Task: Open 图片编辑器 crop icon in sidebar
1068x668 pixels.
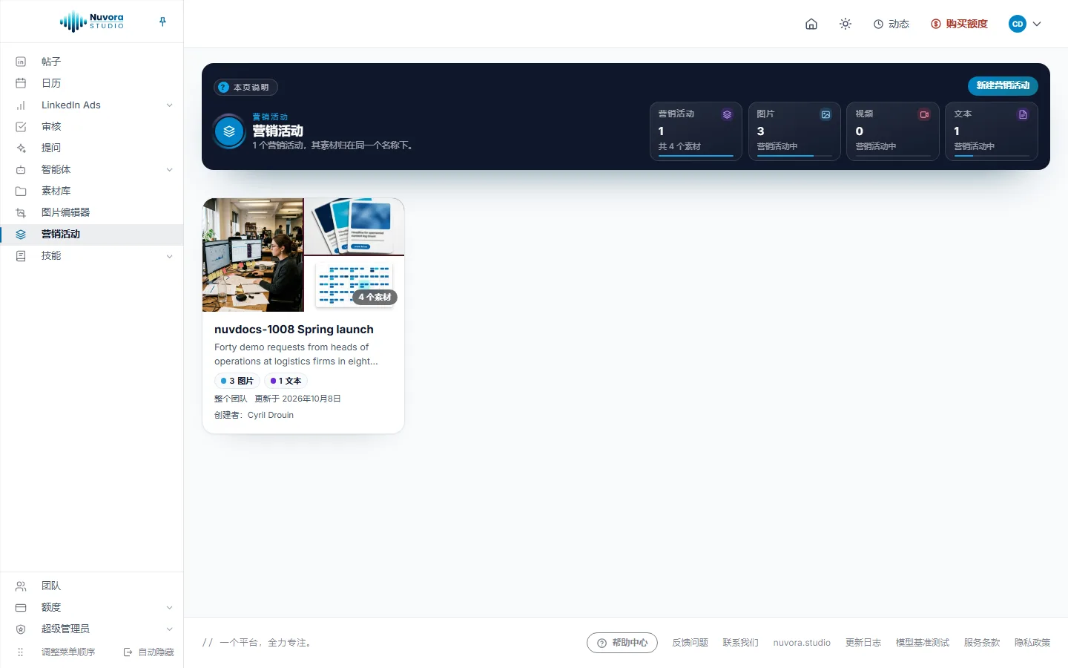Action: (21, 212)
